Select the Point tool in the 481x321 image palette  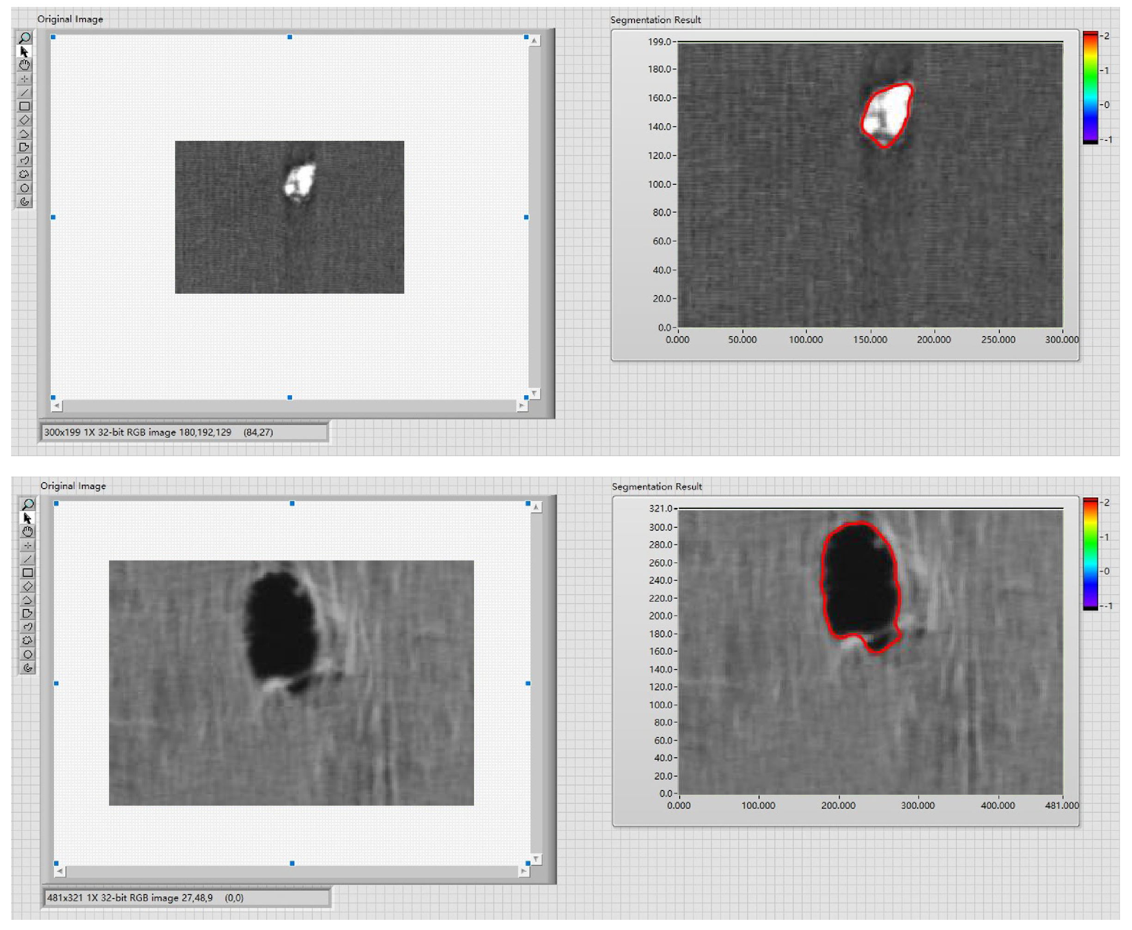click(28, 545)
